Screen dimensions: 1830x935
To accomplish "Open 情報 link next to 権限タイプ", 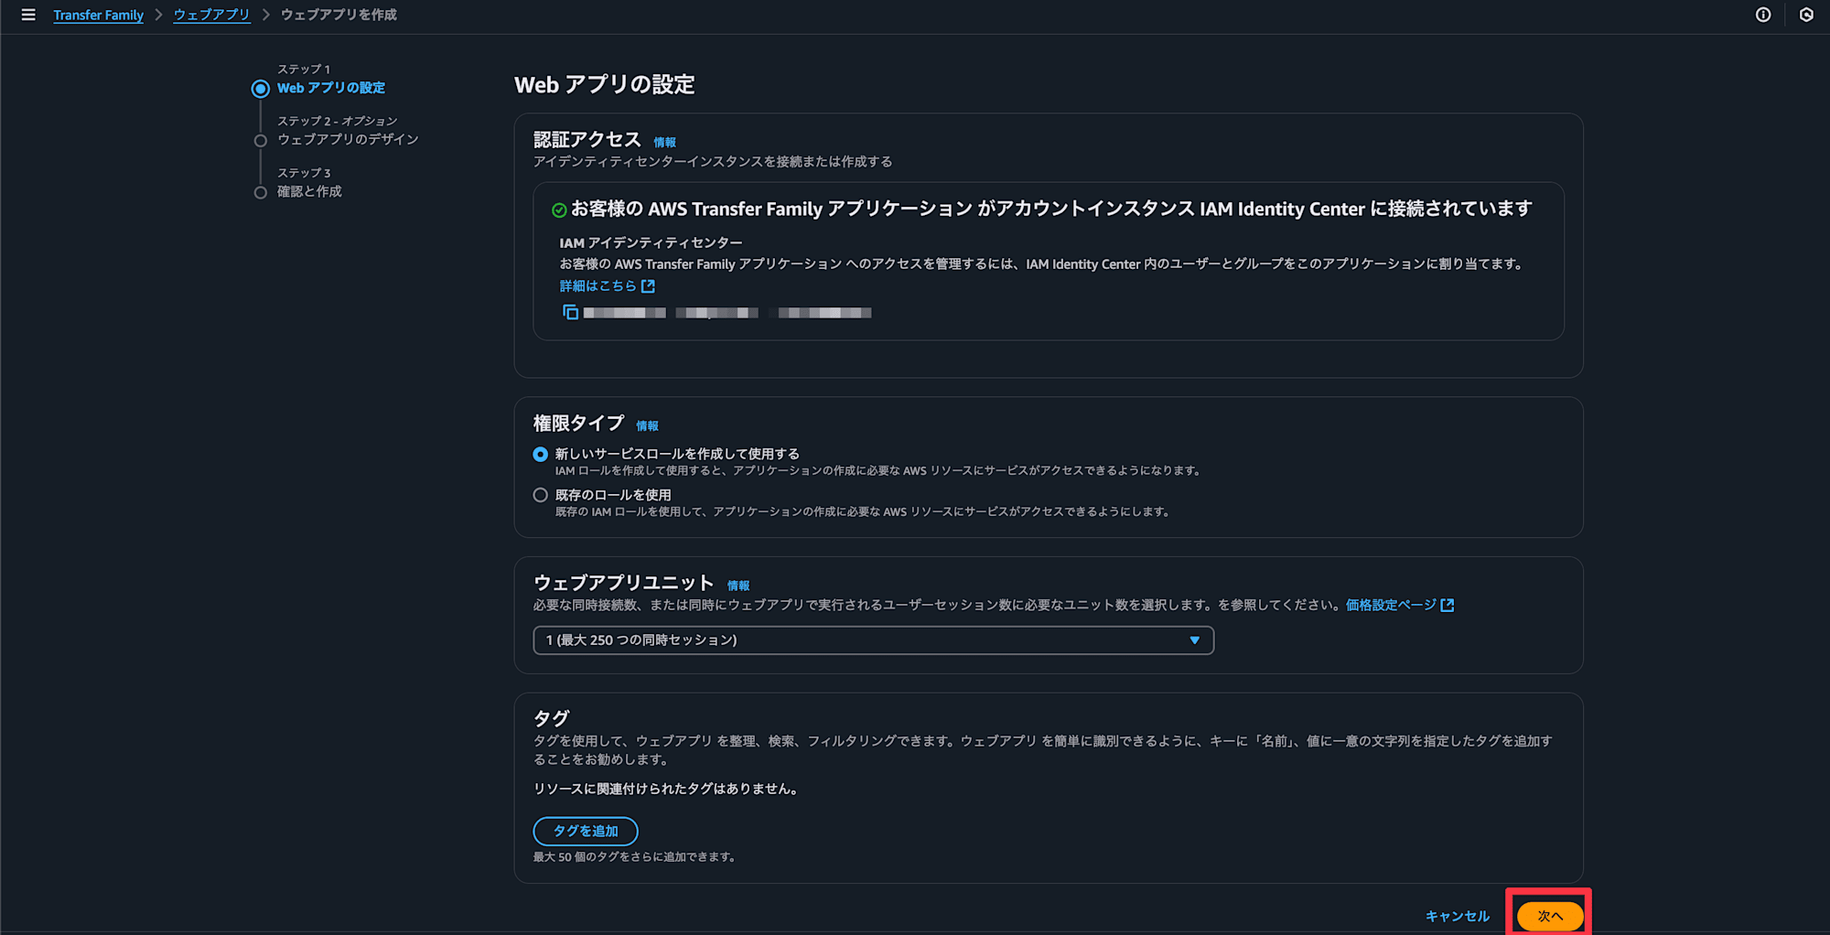I will click(647, 425).
